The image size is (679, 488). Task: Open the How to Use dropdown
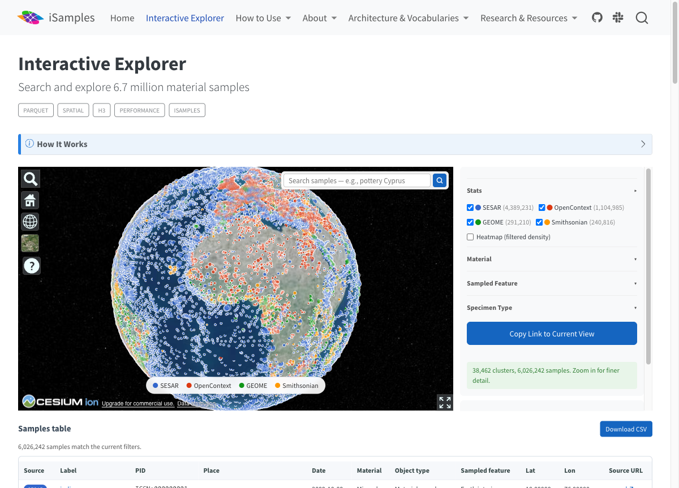(x=263, y=18)
